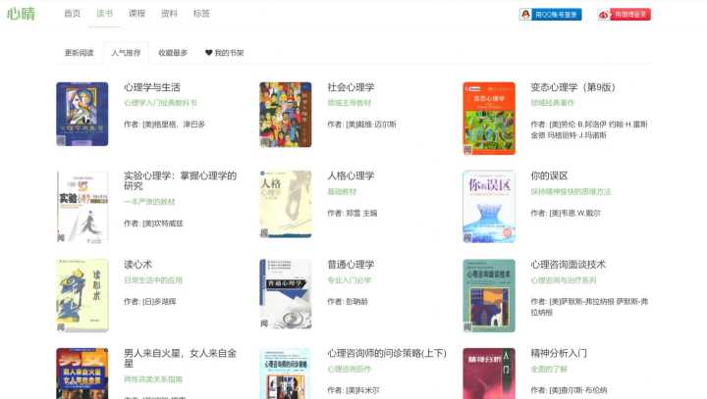
Task: Click the 心理咨询师的问诊策略(上下) title
Action: tap(387, 353)
